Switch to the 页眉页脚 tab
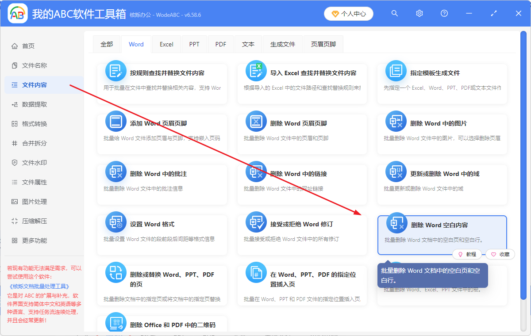 click(323, 44)
